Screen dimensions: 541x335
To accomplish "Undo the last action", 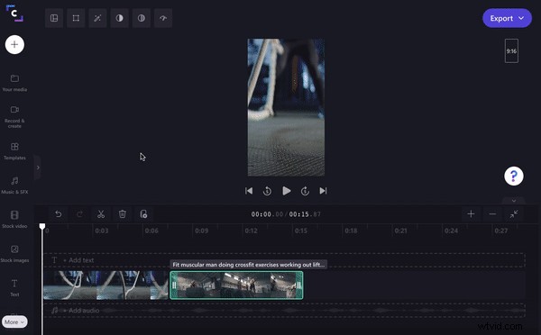I will coord(59,214).
